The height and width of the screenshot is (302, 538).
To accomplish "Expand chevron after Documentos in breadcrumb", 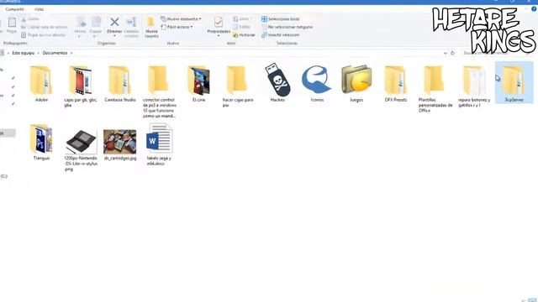I will [71, 53].
